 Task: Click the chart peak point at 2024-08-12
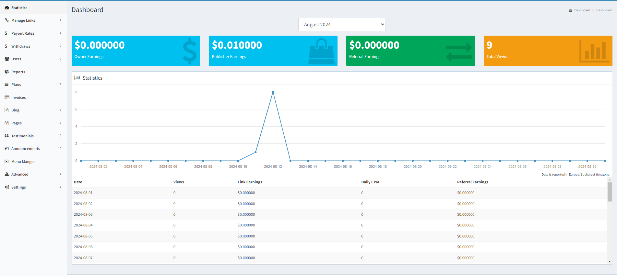[x=273, y=92]
